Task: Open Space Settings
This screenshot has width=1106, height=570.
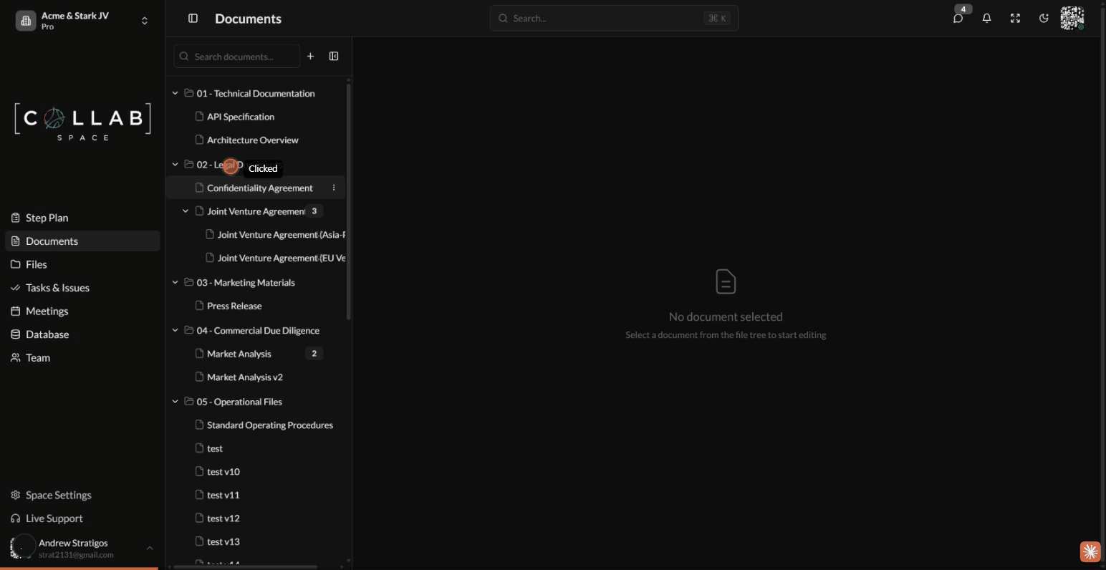Action: (x=58, y=495)
